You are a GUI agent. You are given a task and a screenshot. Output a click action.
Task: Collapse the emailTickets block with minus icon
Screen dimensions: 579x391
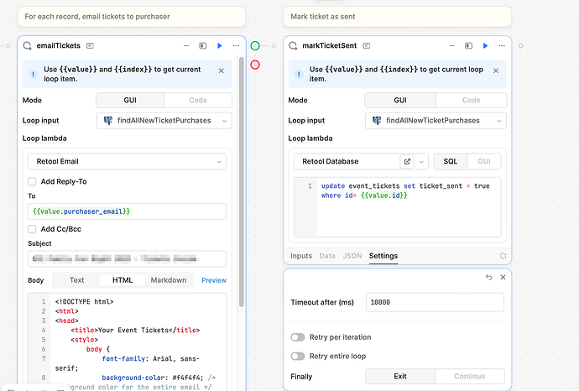pos(186,46)
